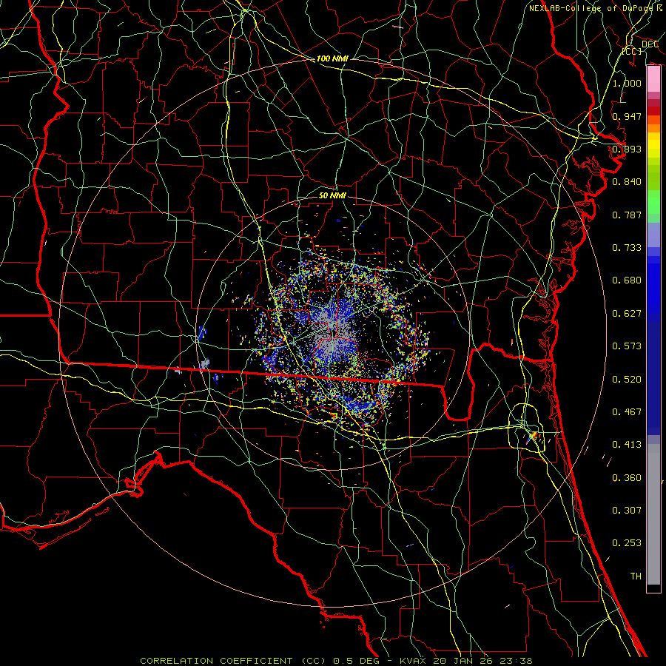The height and width of the screenshot is (666, 666).
Task: Click the 0.253 scale value
Action: click(x=627, y=543)
